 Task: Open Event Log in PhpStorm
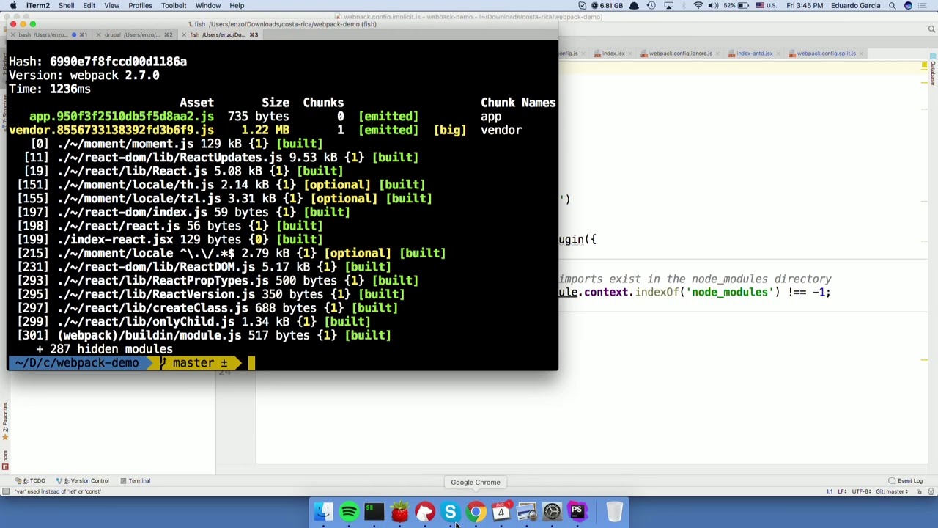point(906,481)
